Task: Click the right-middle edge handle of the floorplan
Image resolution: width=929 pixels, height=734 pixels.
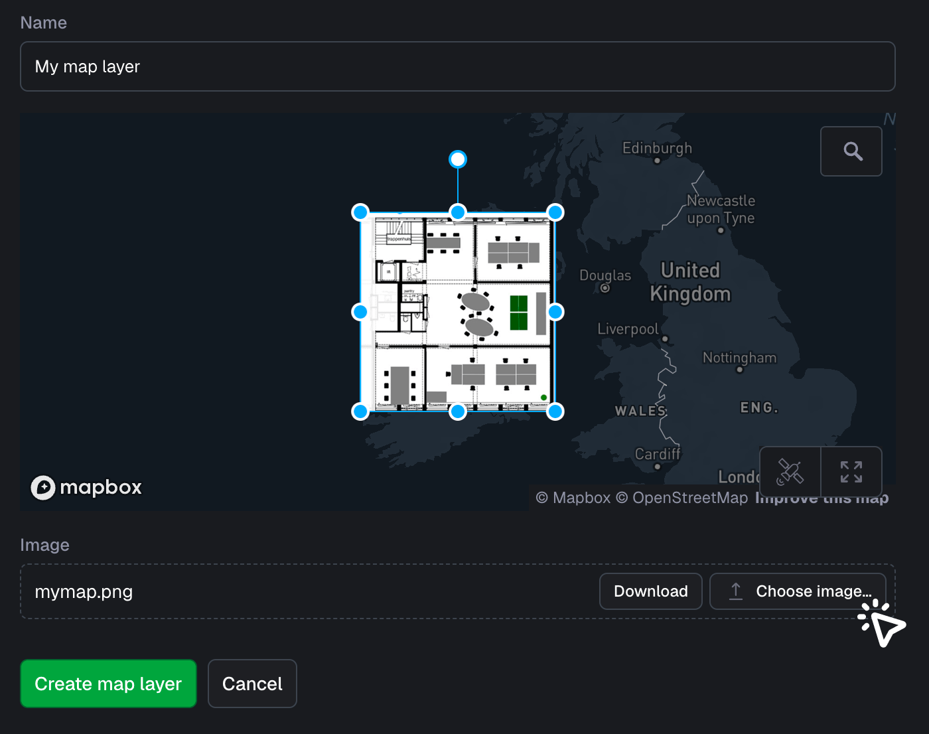Action: [x=555, y=312]
